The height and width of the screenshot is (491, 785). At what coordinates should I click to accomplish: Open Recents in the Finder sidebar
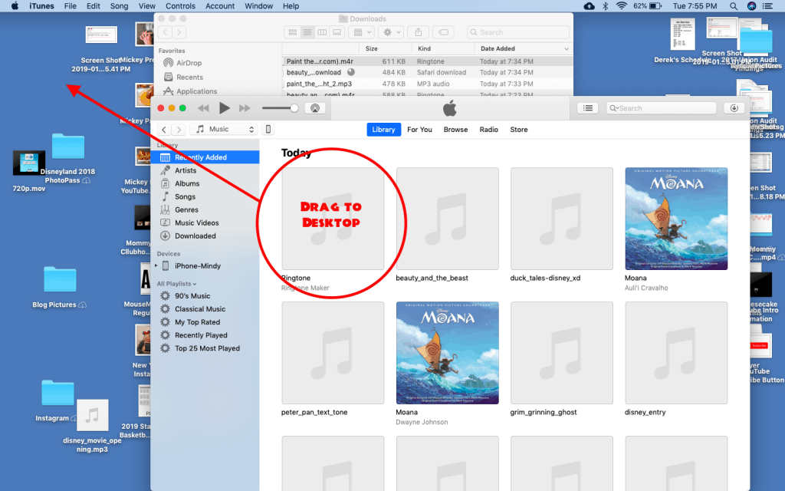(189, 77)
